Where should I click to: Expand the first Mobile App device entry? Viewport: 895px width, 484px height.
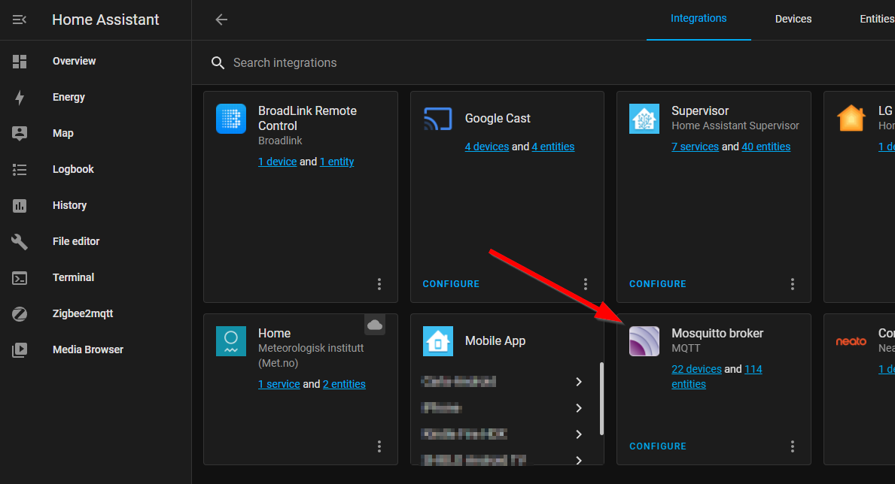click(x=578, y=382)
